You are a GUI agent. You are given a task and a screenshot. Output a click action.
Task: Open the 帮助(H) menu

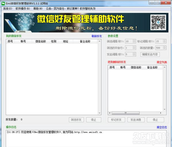pos(38,9)
